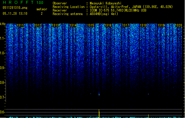Viewport: 185px width, 118px height.
Task: Select antenna text A504HB(yagi 4el)
Action: pos(104,14)
